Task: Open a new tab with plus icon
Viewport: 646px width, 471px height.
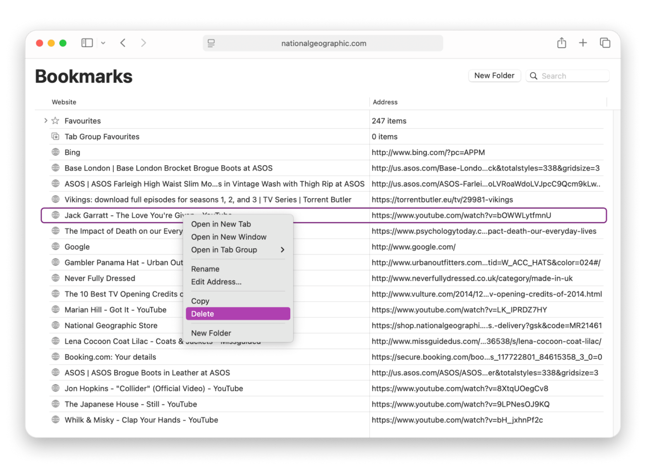Action: coord(583,43)
